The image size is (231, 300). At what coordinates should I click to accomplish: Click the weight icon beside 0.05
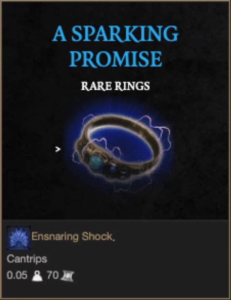(x=37, y=276)
